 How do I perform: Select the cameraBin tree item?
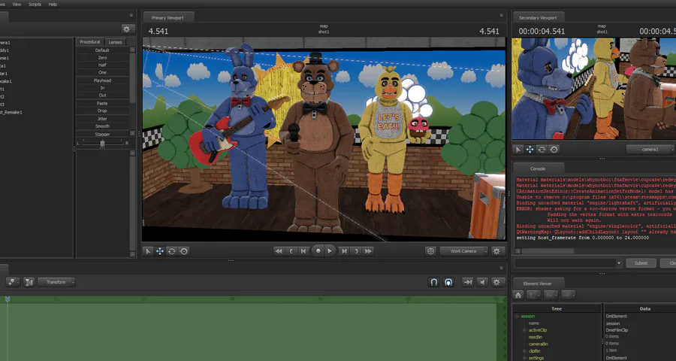(538, 344)
